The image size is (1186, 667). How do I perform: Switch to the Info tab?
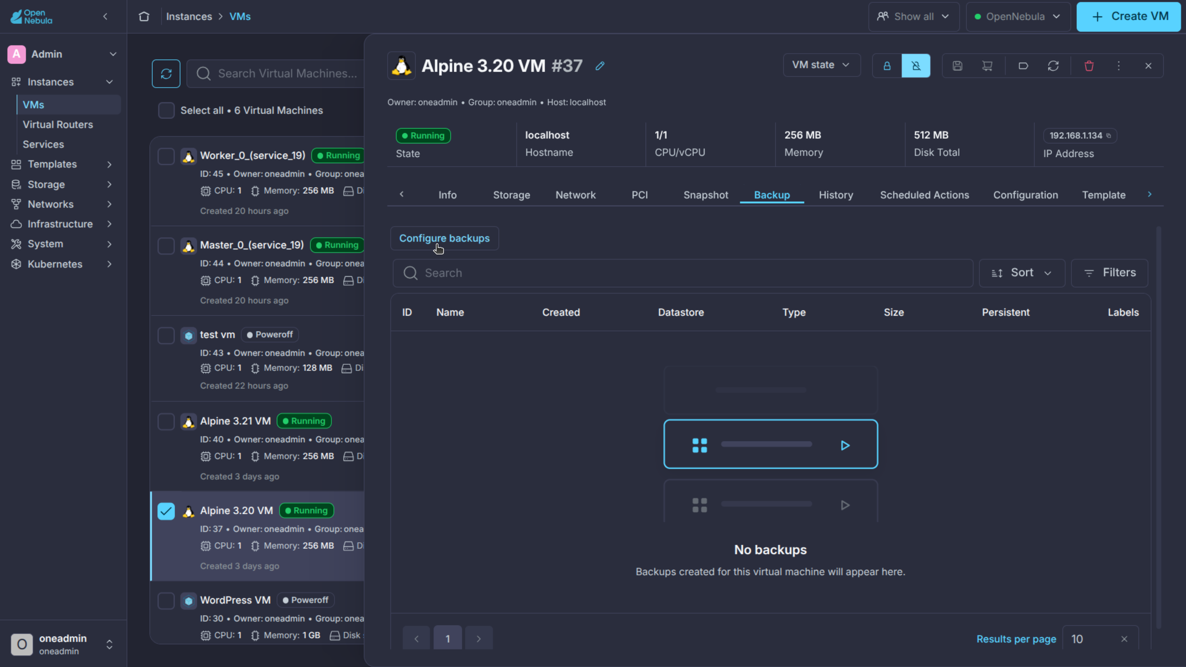447,195
